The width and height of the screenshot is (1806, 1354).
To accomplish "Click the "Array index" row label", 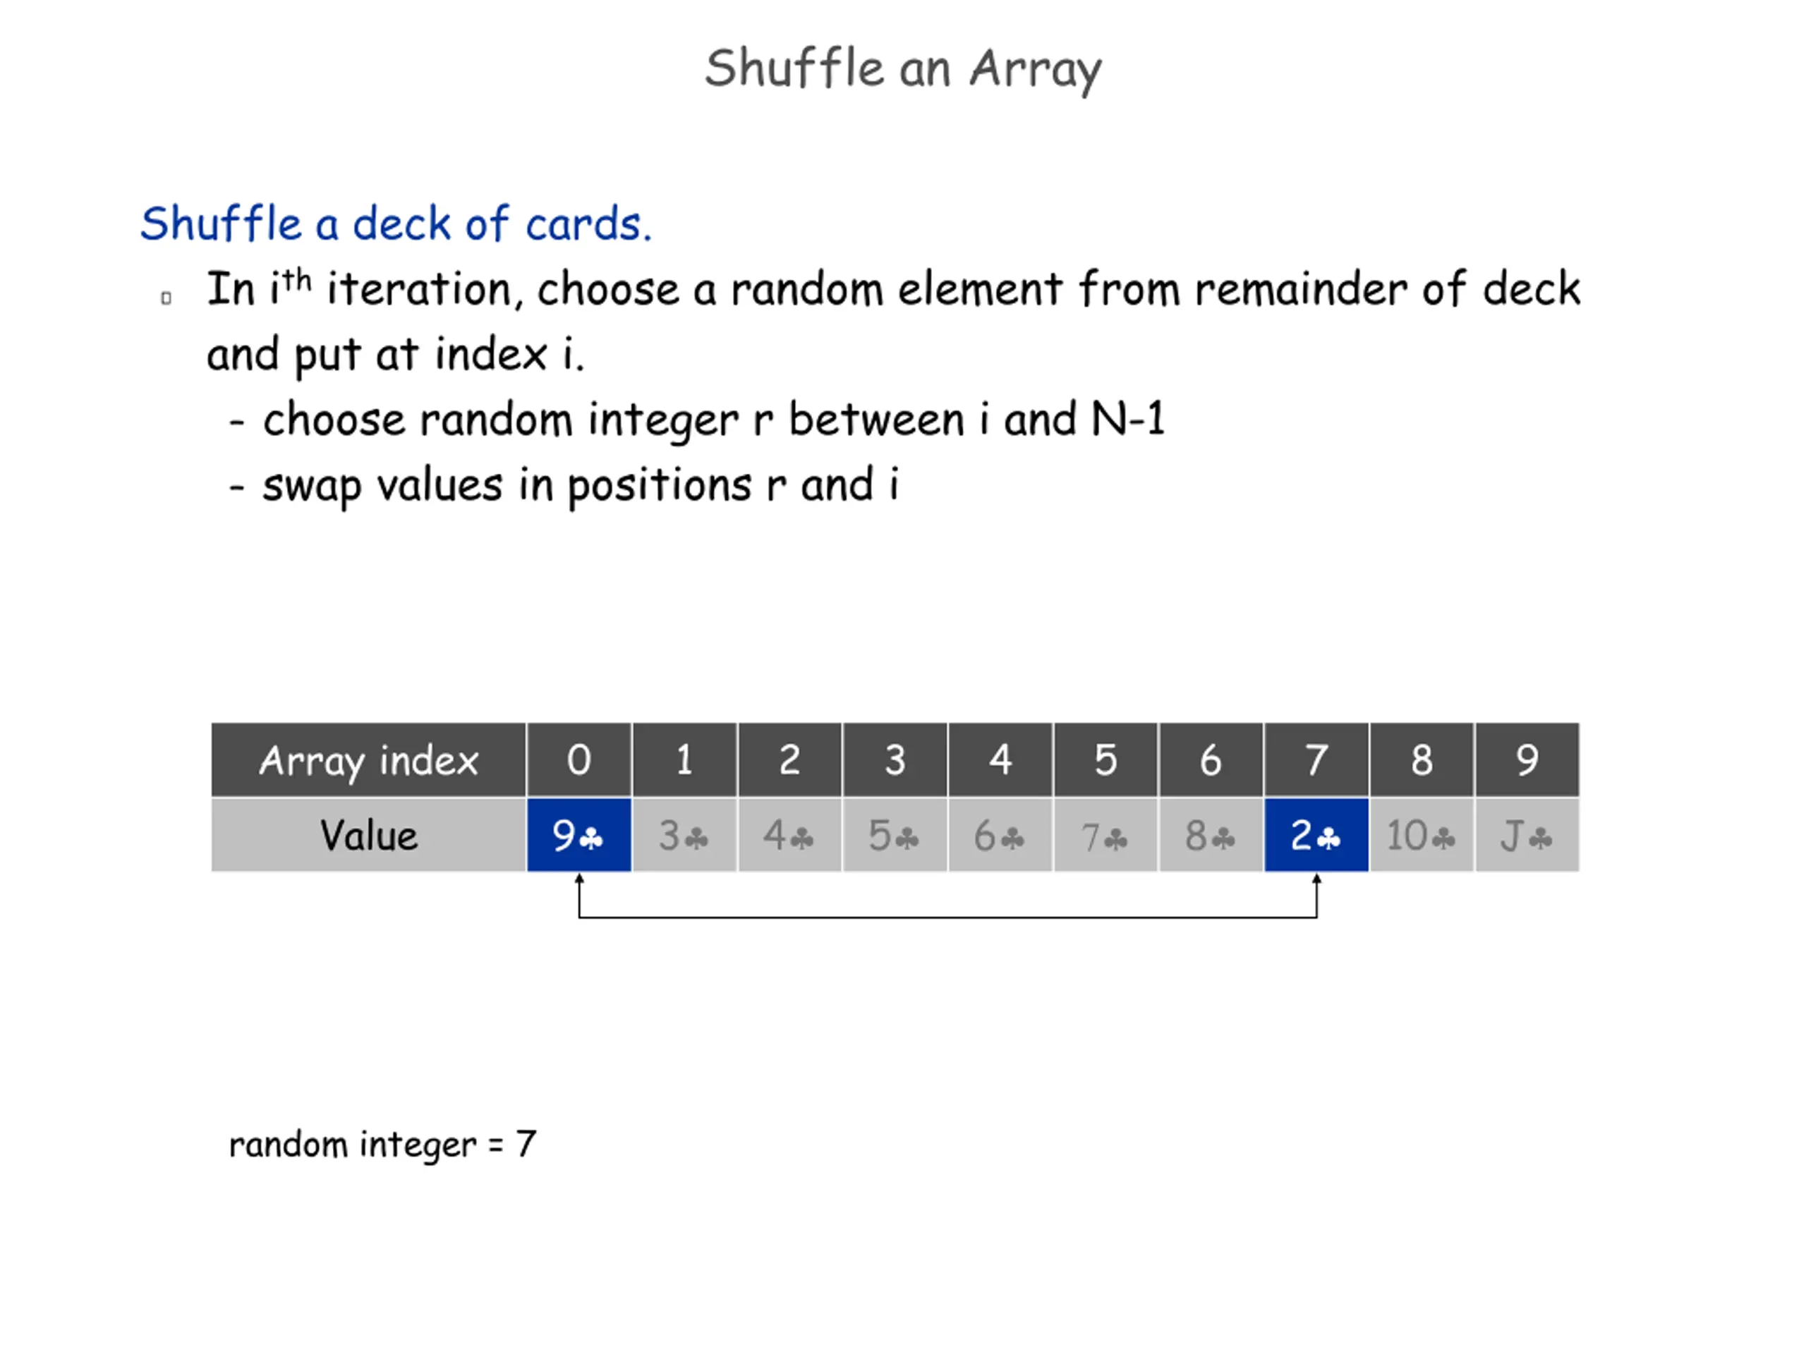I will click(368, 760).
